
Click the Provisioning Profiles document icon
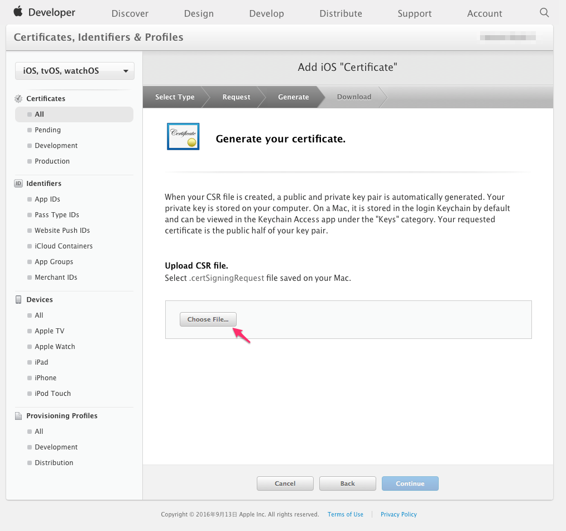point(18,416)
